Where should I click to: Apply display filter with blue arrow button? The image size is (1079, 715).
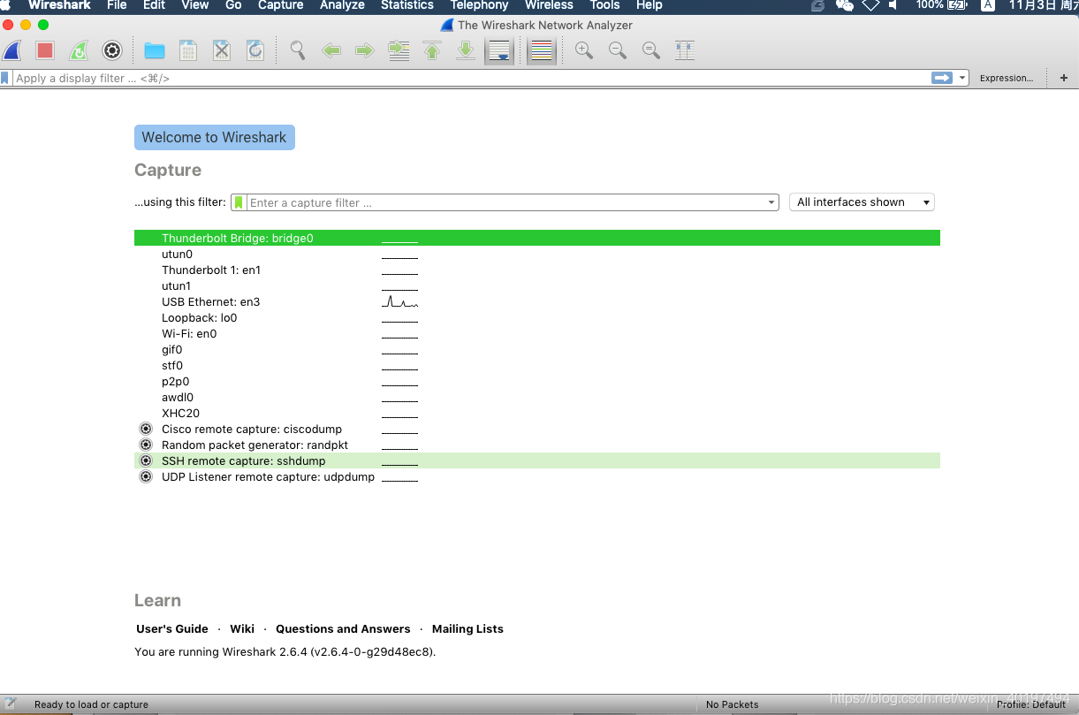(942, 78)
